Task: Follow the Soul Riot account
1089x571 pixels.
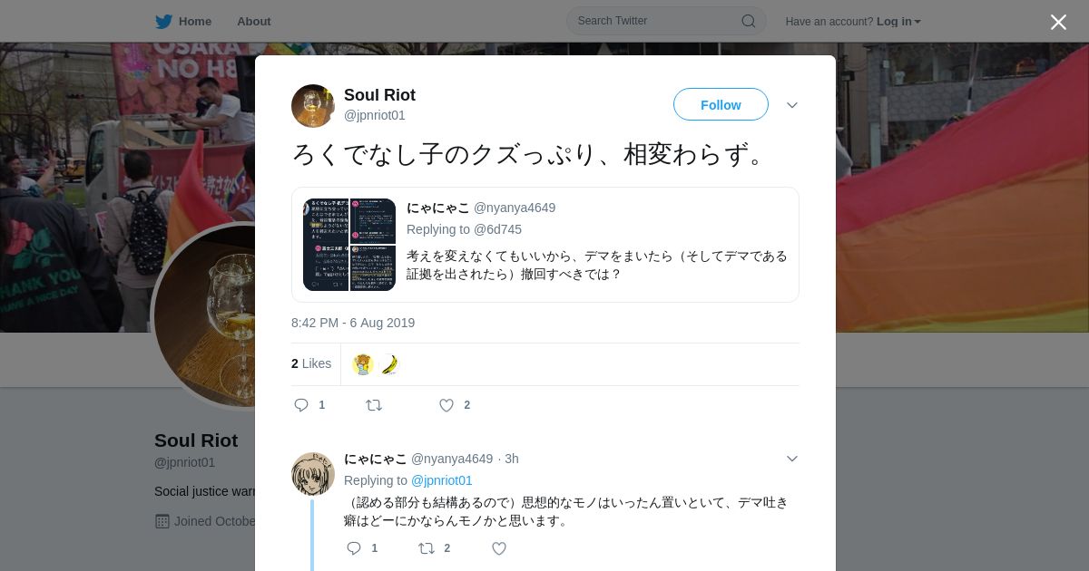Action: (x=721, y=104)
